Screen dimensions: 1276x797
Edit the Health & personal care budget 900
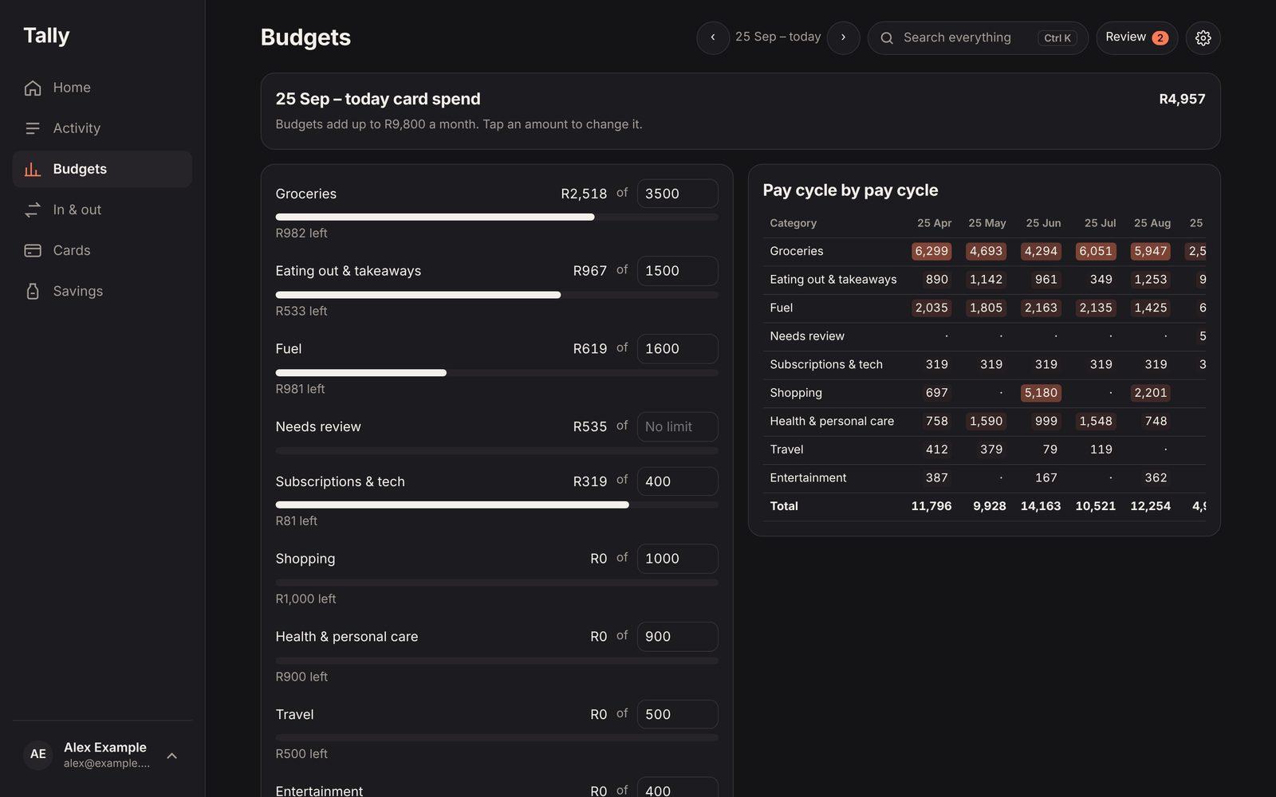click(677, 637)
